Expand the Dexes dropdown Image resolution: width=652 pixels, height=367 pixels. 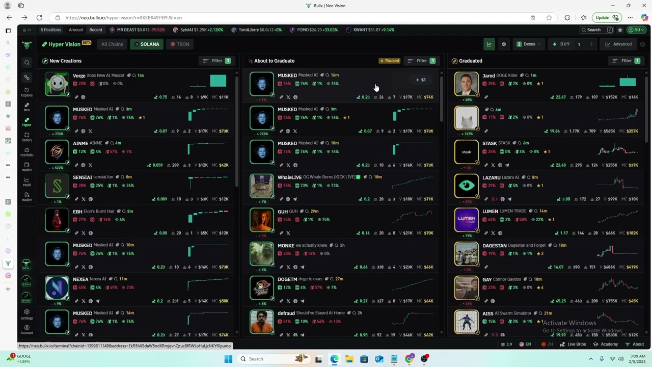529,44
